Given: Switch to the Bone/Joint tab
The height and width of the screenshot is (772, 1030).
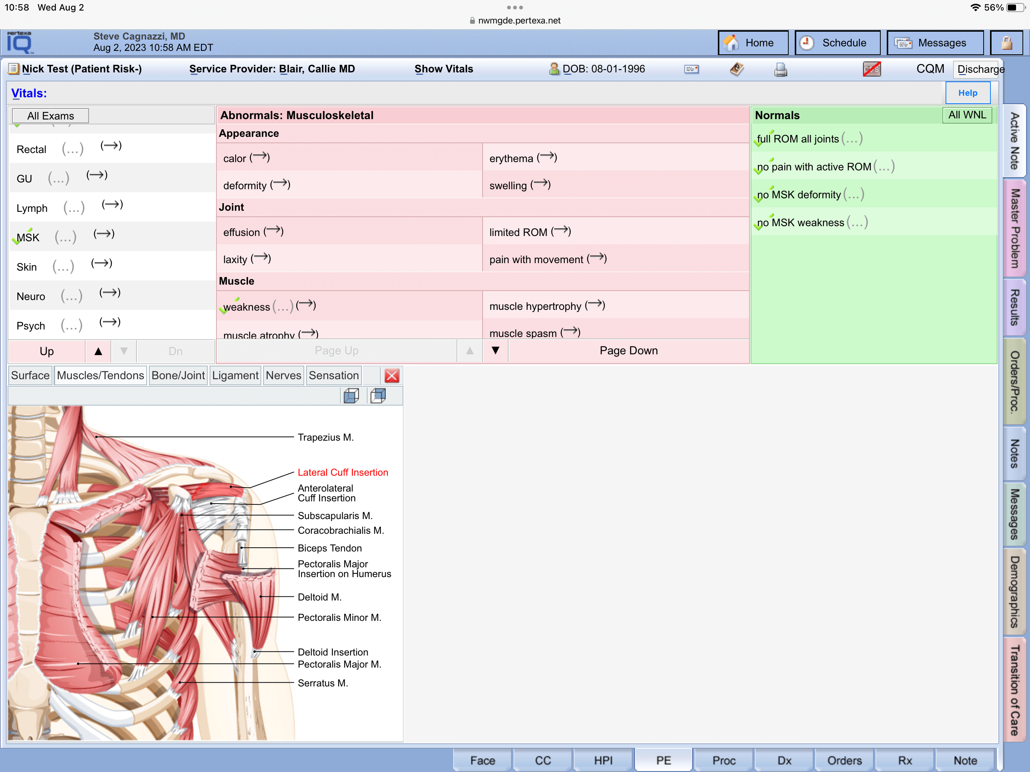Looking at the screenshot, I should pyautogui.click(x=178, y=375).
